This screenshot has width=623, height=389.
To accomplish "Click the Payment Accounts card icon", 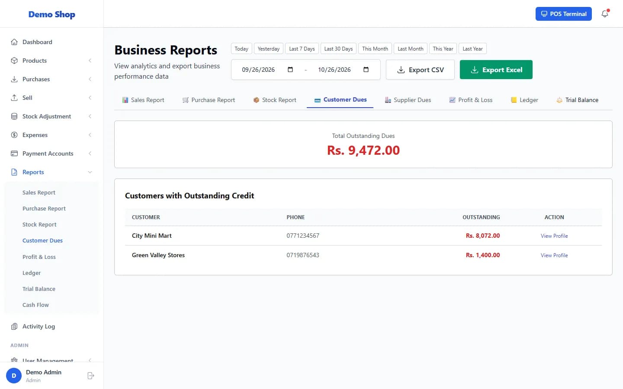I will point(14,153).
